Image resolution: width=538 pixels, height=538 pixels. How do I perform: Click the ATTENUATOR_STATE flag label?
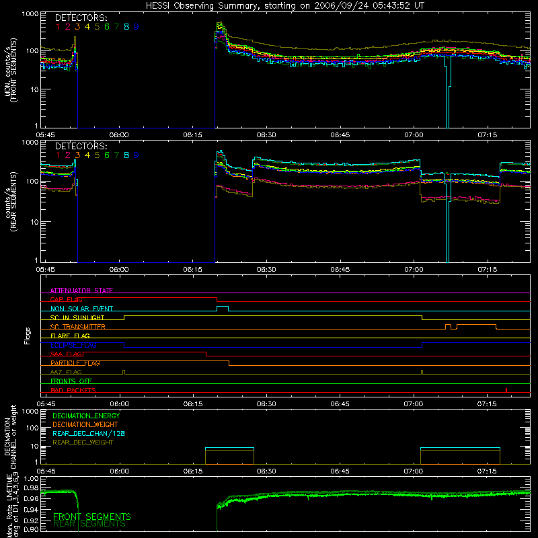81,291
